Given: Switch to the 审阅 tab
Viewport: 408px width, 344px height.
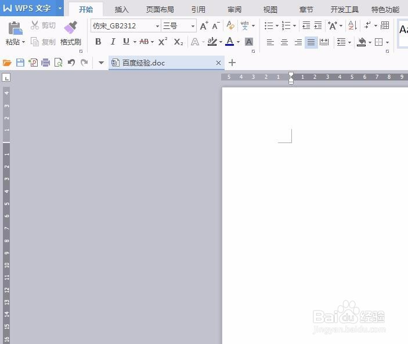Looking at the screenshot, I should (234, 10).
